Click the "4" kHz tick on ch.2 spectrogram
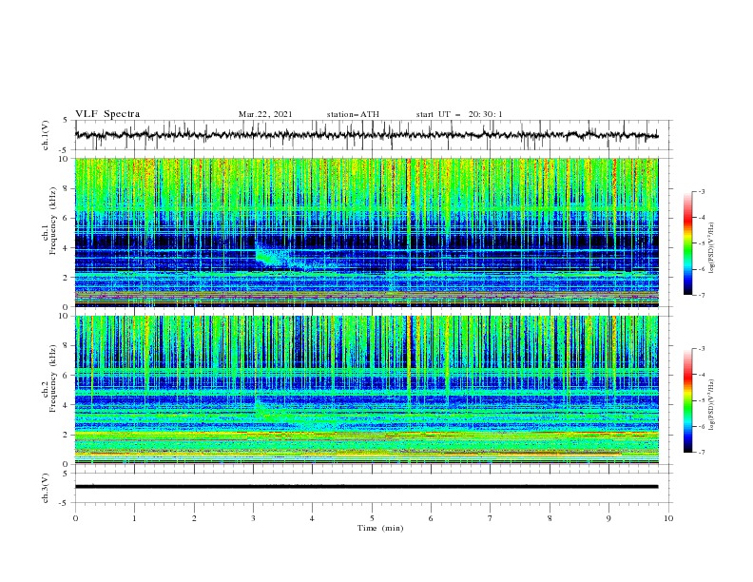The width and height of the screenshot is (753, 582). click(x=67, y=405)
